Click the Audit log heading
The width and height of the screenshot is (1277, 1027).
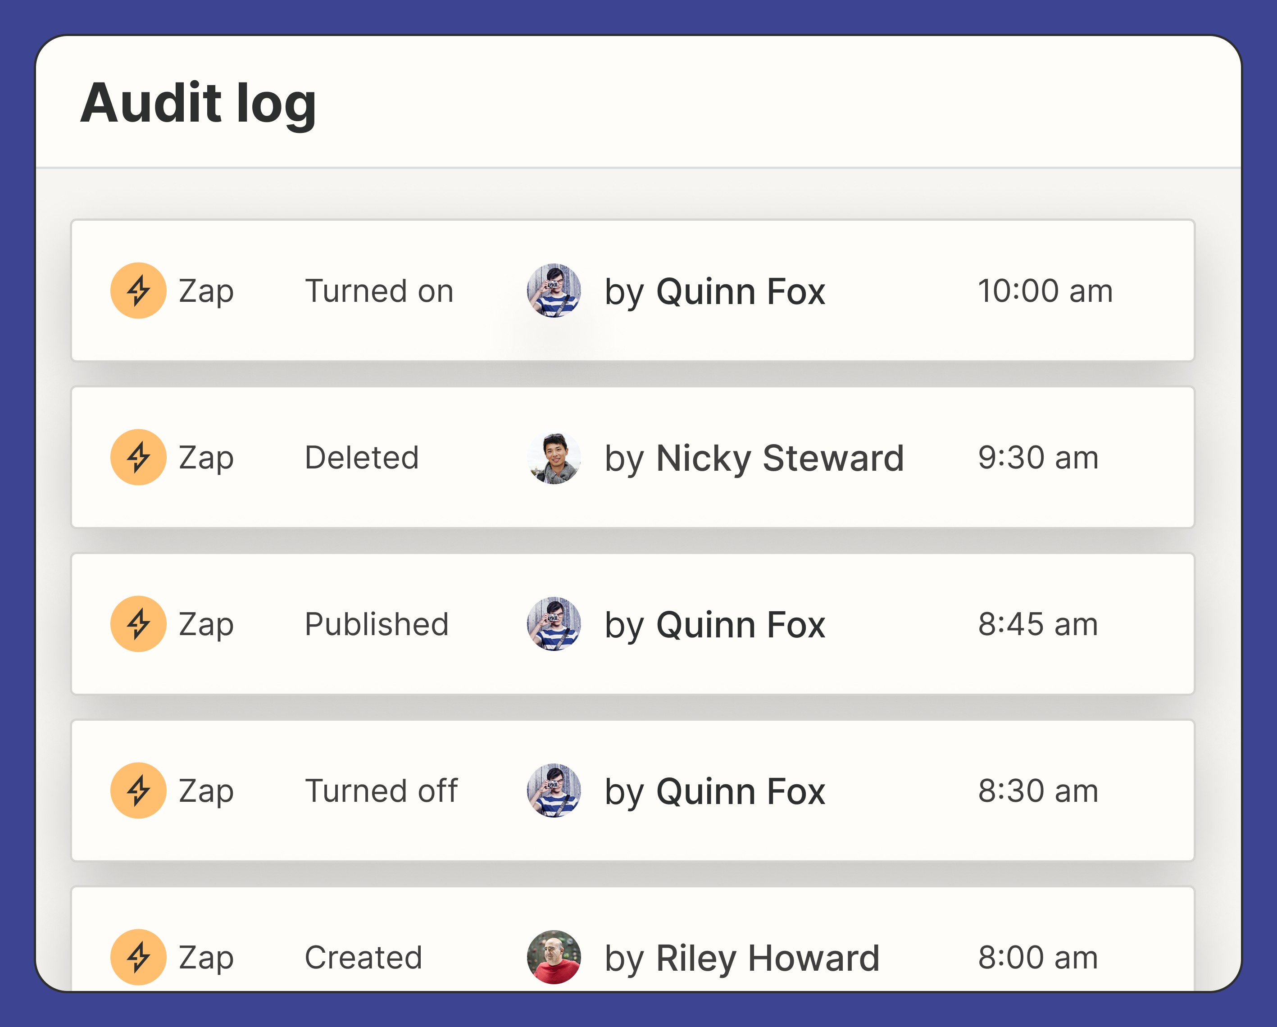click(x=199, y=104)
